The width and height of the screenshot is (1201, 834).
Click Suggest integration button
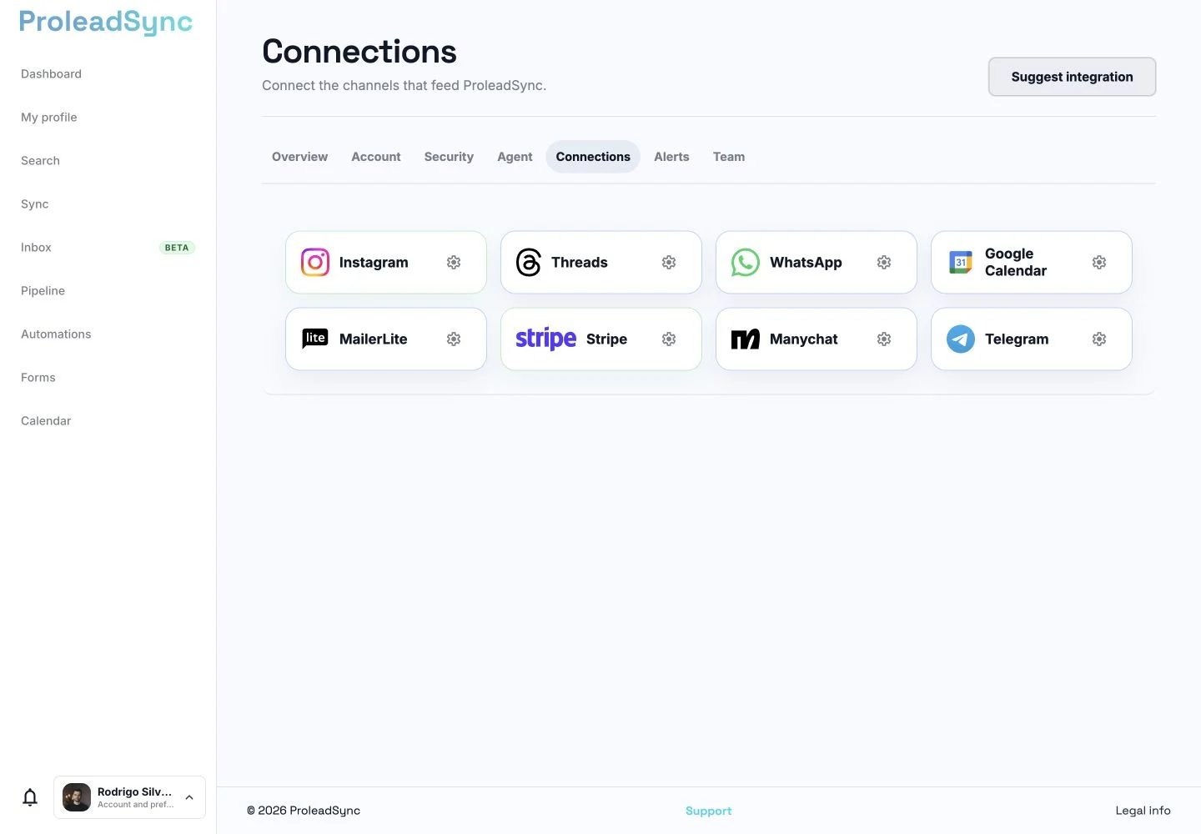(1073, 77)
